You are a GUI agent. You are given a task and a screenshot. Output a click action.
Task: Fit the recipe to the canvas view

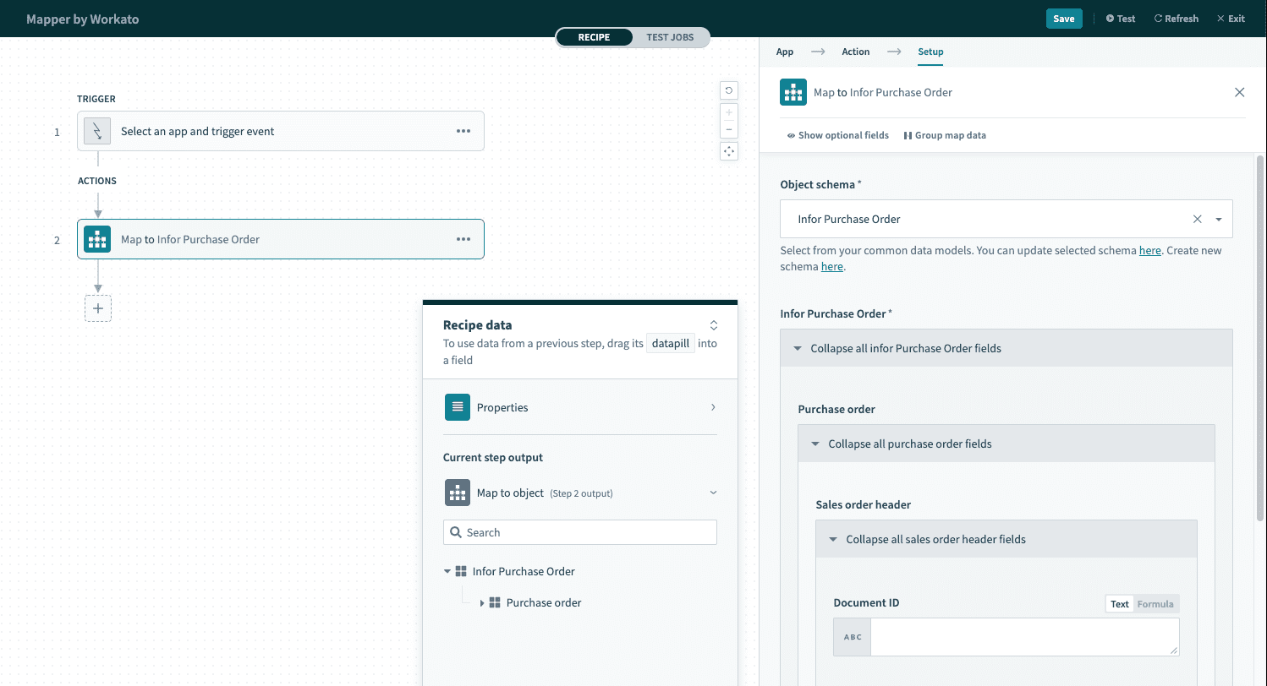(728, 151)
